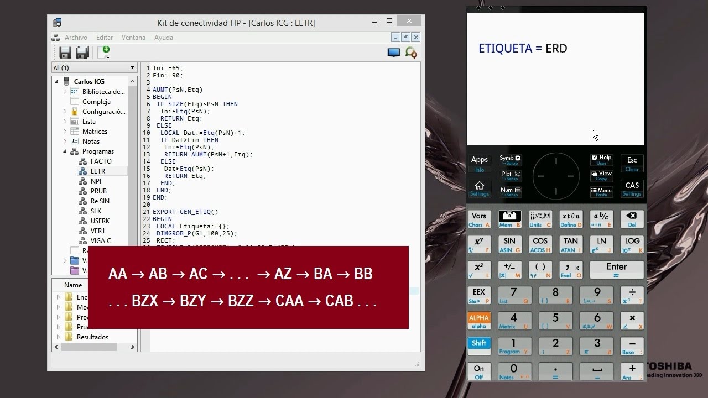
Task: Click the monitor icon in the toolbar
Action: pos(394,53)
